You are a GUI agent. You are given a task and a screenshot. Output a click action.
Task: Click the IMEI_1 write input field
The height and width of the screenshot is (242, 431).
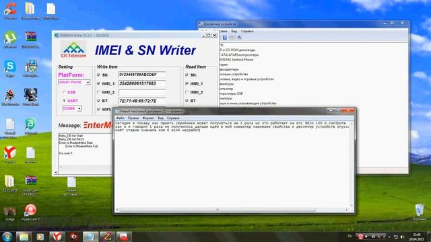coord(142,83)
